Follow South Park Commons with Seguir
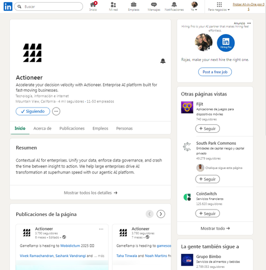This screenshot has width=266, height=270. [207, 179]
